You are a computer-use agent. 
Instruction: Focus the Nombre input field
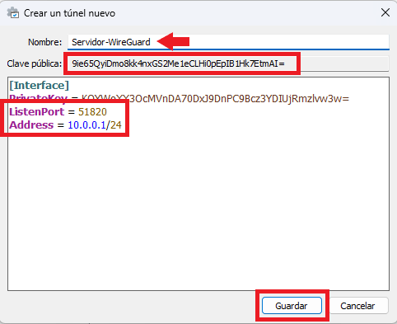pyautogui.click(x=228, y=42)
